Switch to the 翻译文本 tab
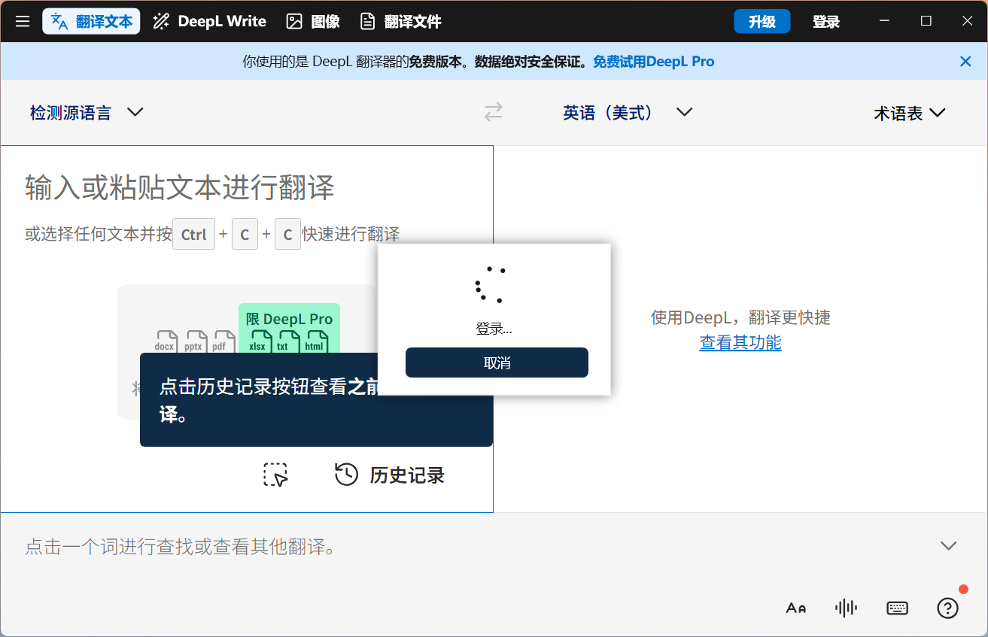This screenshot has height=637, width=988. point(91,21)
